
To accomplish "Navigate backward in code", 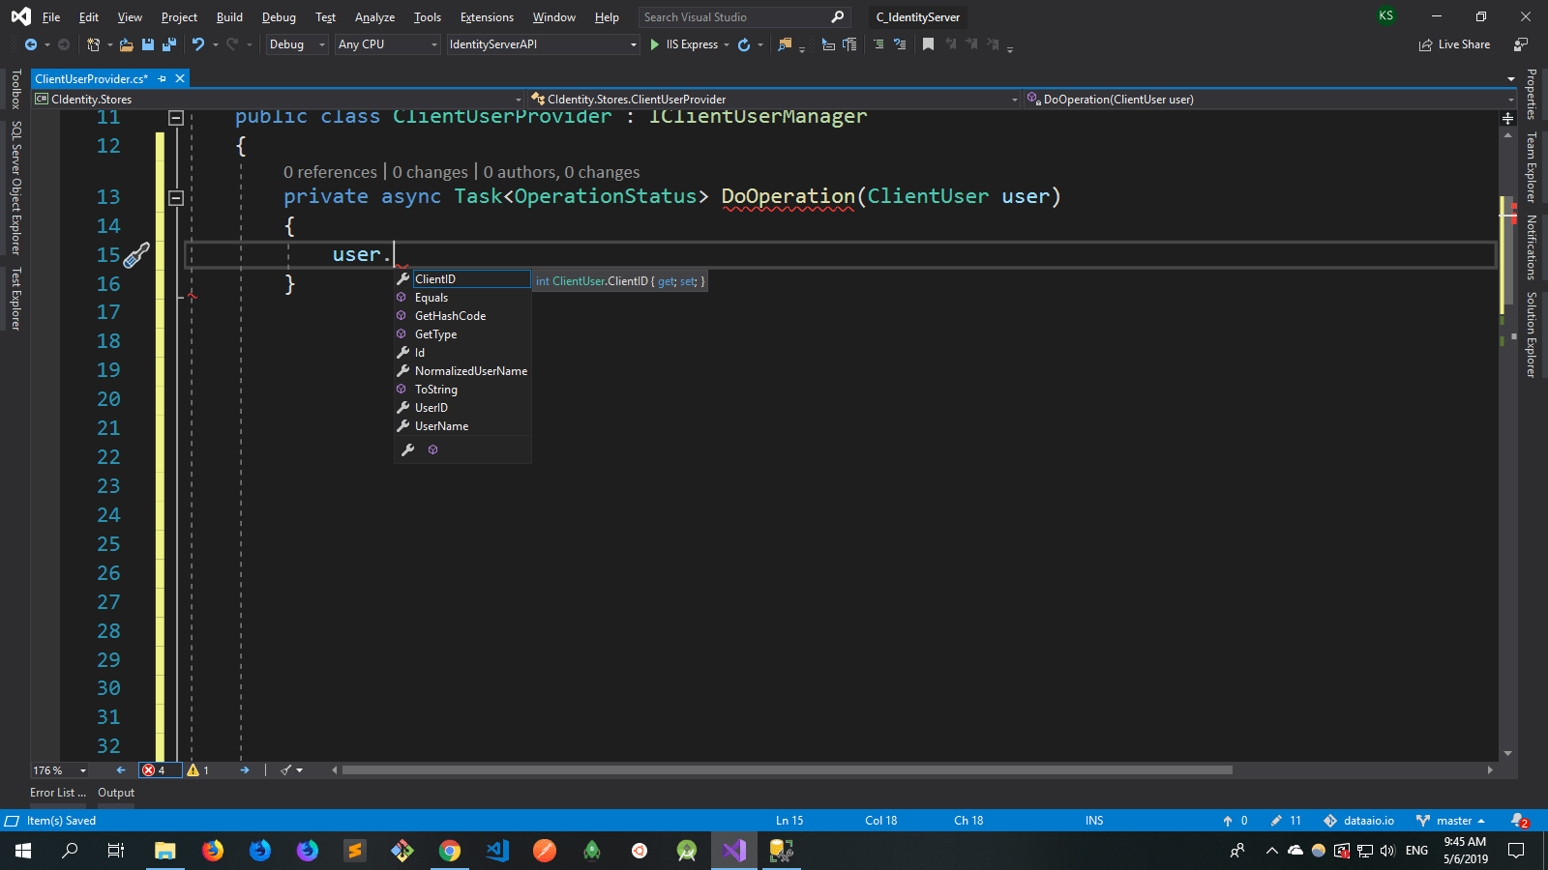I will [x=30, y=44].
